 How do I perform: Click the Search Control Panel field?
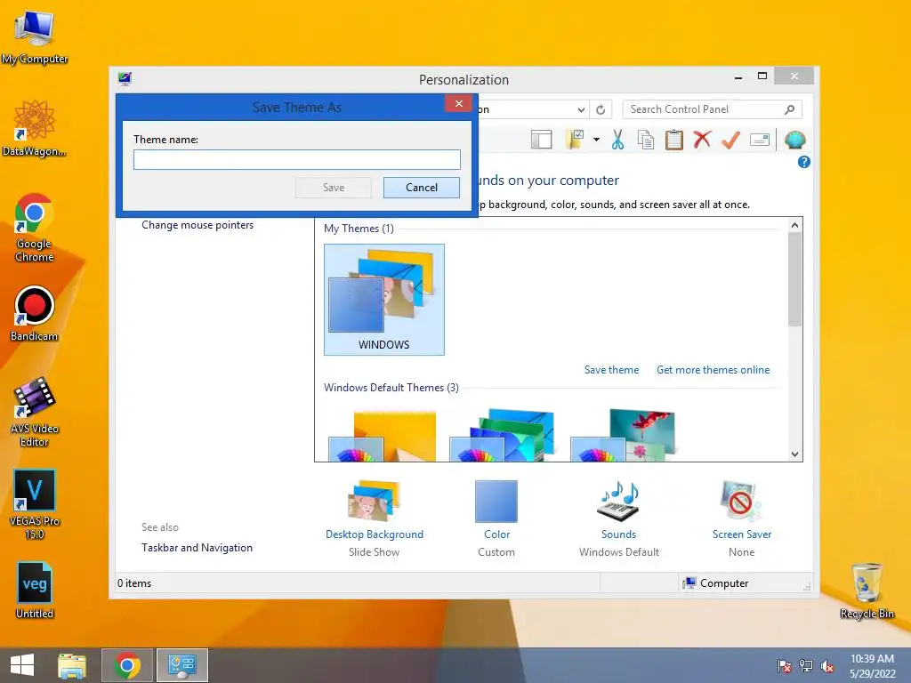713,109
